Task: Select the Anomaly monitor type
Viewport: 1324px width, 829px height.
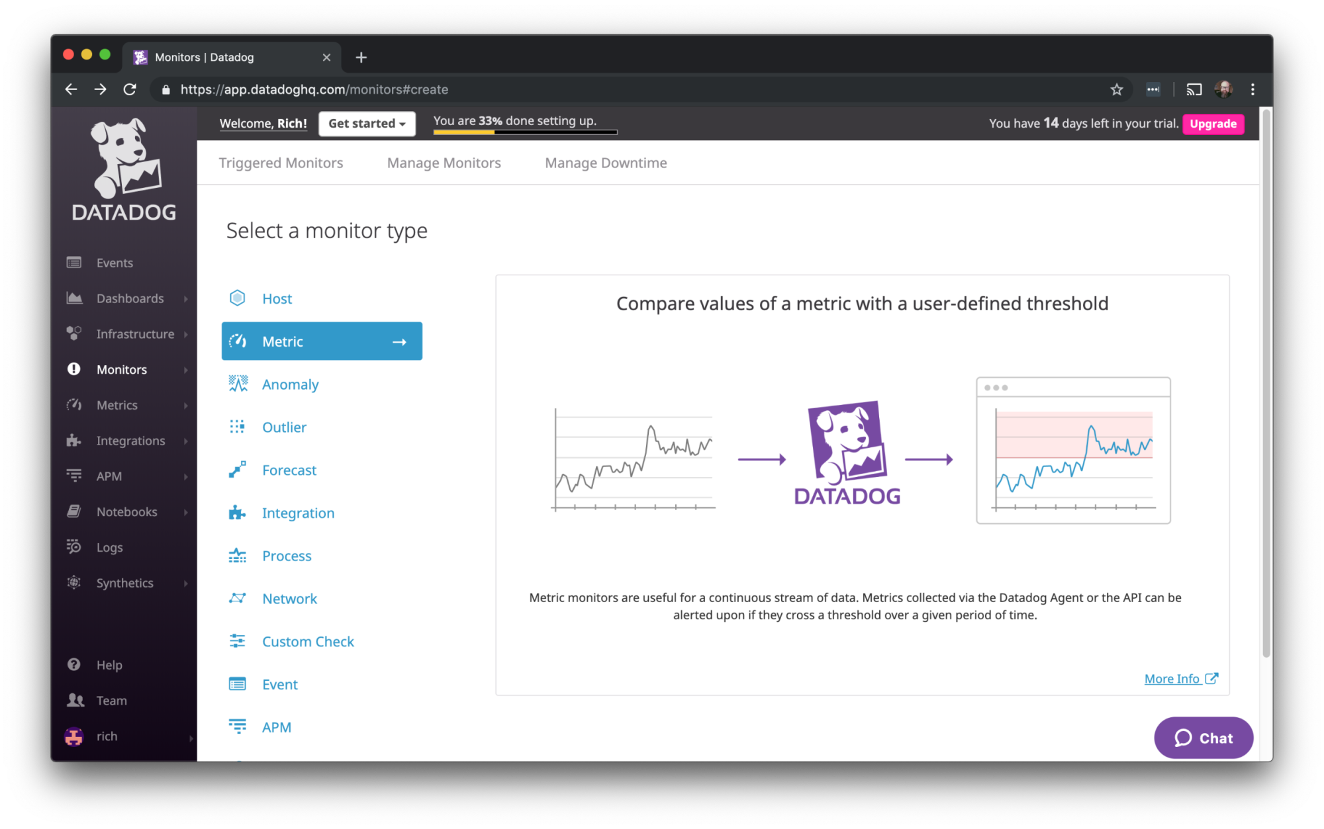Action: click(290, 384)
